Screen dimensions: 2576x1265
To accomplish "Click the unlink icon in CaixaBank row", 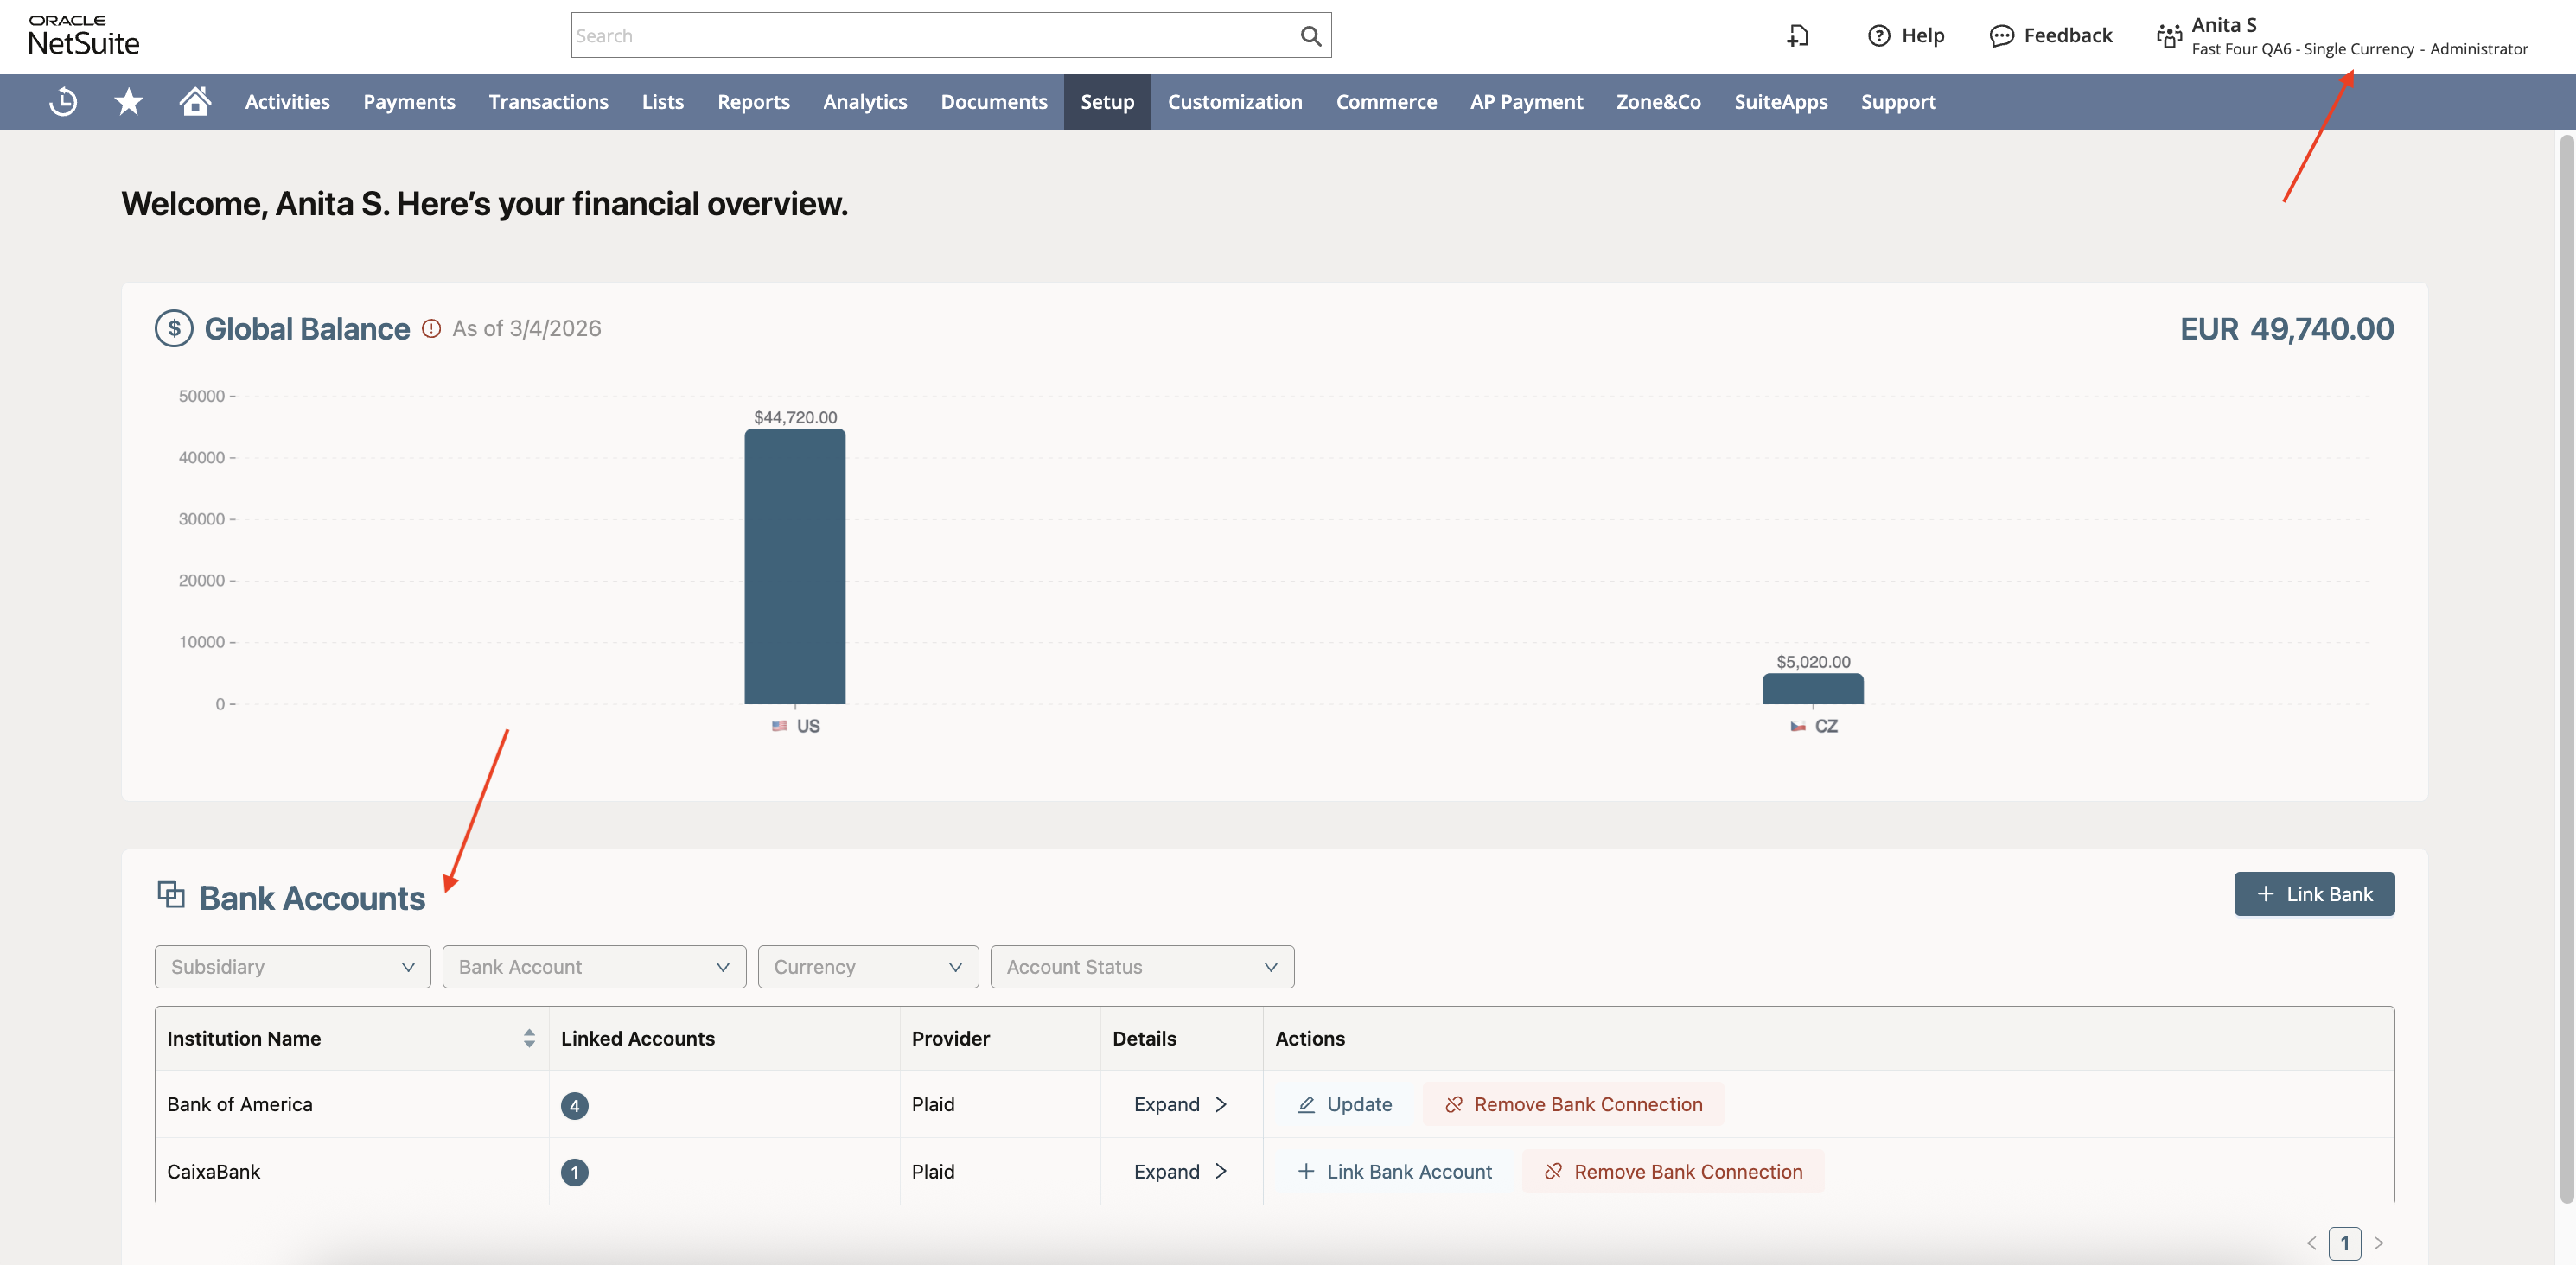I will pyautogui.click(x=1553, y=1171).
